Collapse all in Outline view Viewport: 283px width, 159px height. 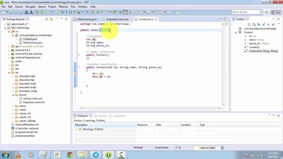point(249,24)
